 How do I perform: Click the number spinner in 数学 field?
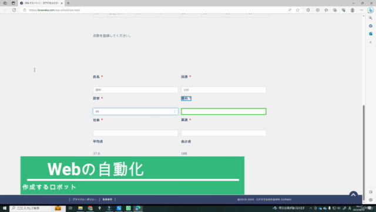click(x=174, y=111)
